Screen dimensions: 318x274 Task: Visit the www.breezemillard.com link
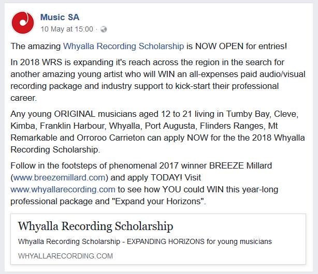click(59, 178)
